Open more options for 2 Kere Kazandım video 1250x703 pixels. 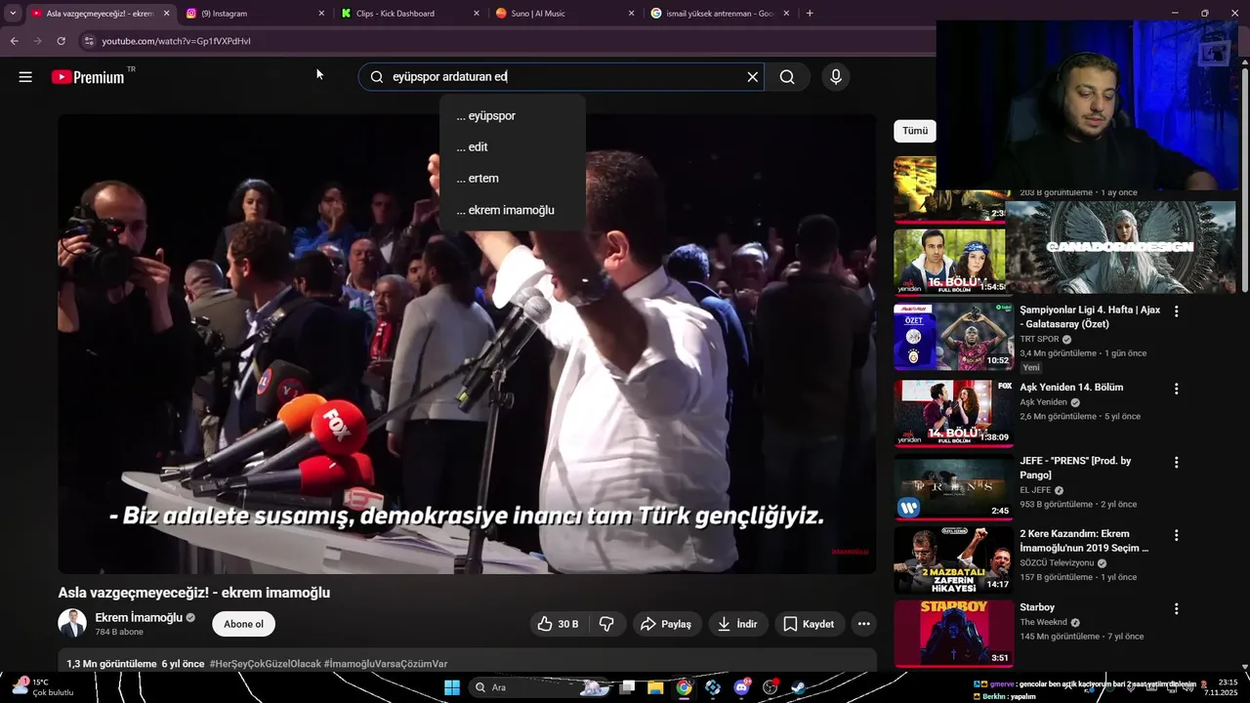pos(1176,535)
